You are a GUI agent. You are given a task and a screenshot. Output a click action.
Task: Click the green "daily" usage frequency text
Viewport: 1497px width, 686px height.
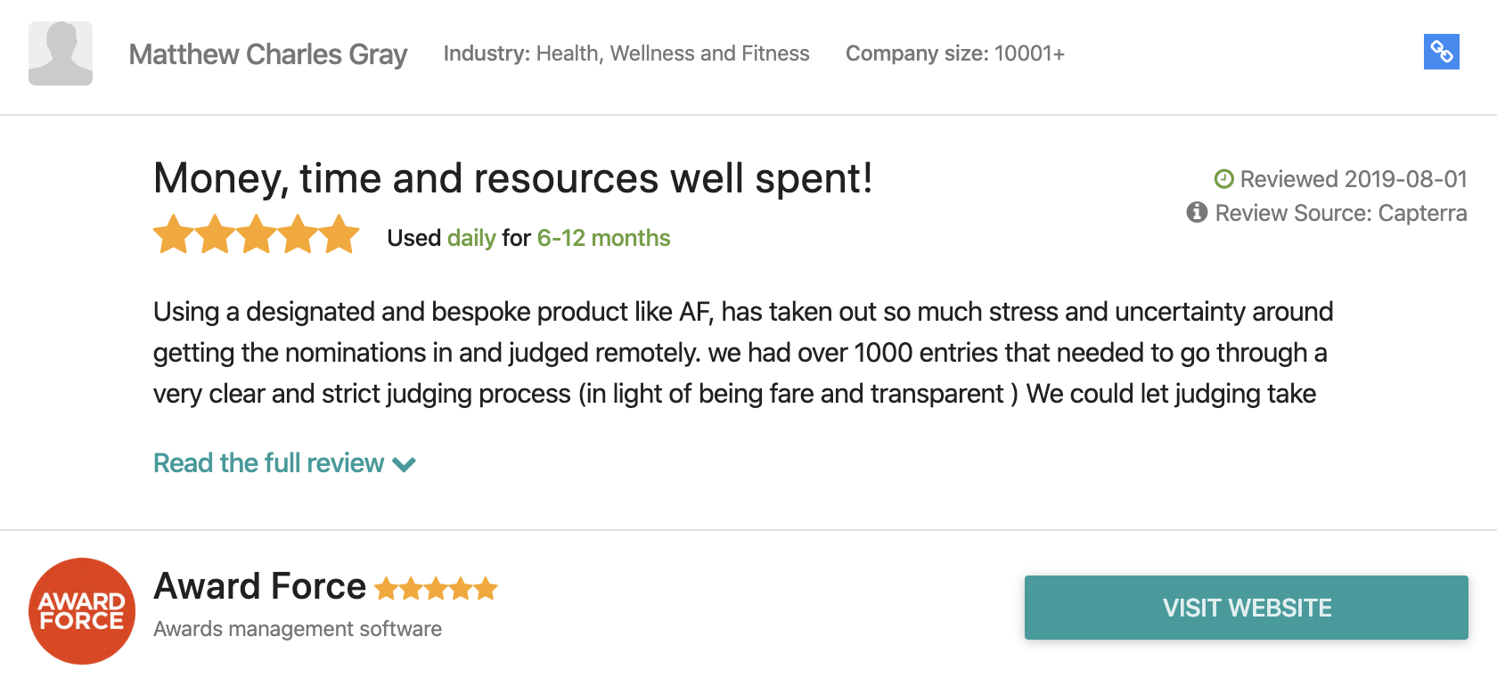471,238
